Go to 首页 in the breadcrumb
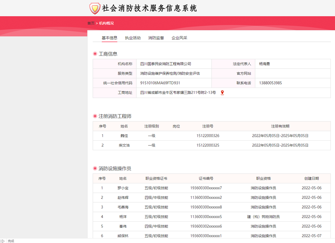The width and height of the screenshot is (335, 243). click(91, 23)
